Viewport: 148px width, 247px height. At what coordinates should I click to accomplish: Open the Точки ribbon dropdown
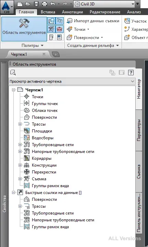click(78, 29)
